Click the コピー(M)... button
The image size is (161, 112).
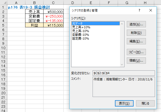[x=136, y=52]
